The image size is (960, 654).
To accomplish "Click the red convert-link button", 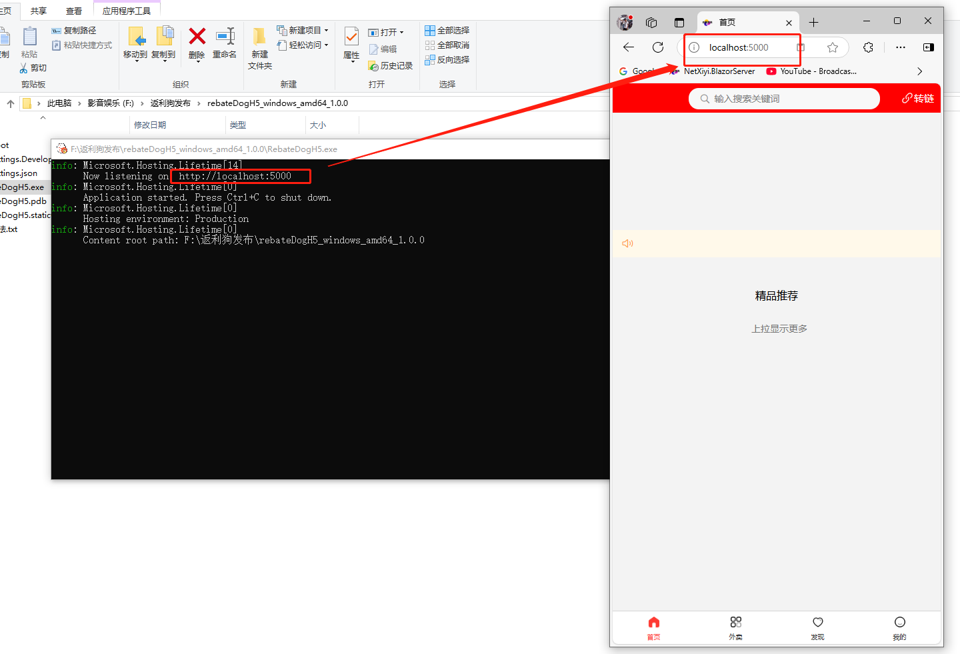I will click(x=917, y=99).
